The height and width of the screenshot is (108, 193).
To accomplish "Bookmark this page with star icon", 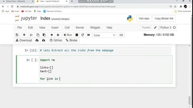I will click(175, 7).
